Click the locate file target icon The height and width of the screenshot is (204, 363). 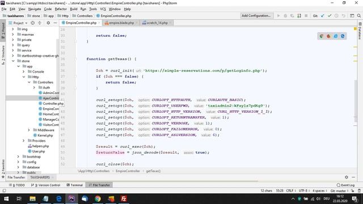tap(33, 23)
